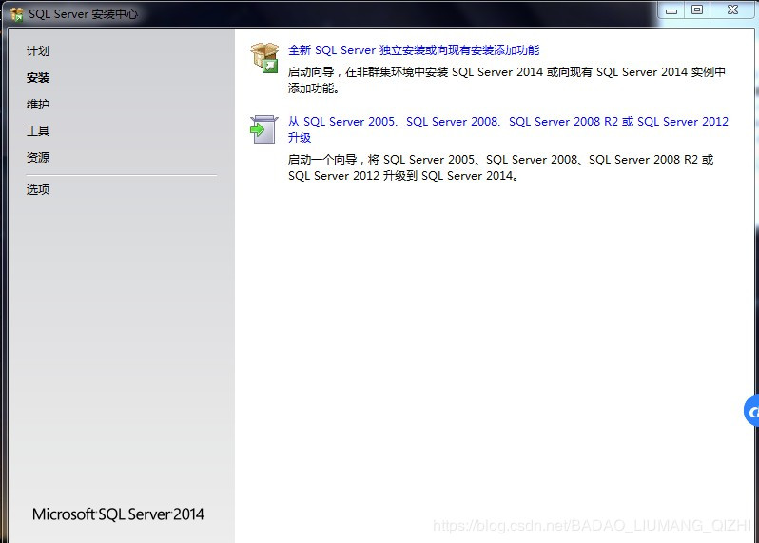The image size is (759, 543).
Task: Select the 安装 section in sidebar
Action: point(38,77)
